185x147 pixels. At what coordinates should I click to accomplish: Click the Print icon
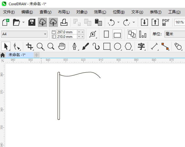pyautogui.click(x=64, y=22)
